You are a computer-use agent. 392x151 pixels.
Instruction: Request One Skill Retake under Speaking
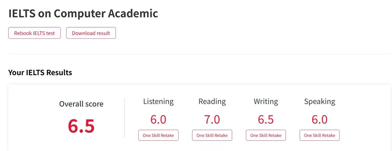tap(319, 135)
